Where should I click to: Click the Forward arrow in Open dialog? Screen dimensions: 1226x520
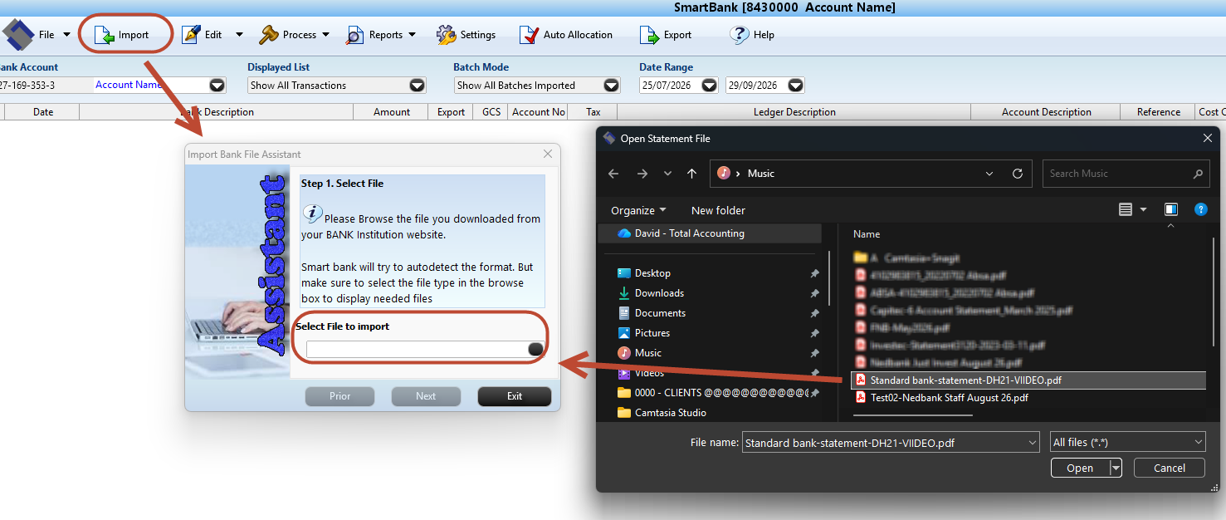642,174
